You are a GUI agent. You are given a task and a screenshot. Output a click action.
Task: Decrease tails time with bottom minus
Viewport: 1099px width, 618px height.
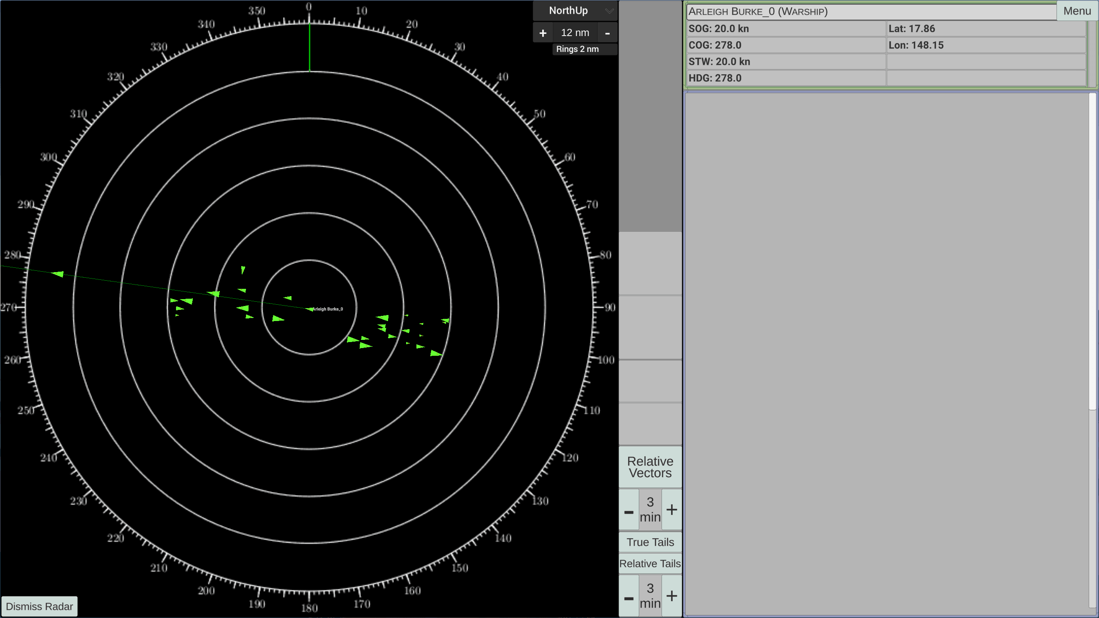[629, 596]
